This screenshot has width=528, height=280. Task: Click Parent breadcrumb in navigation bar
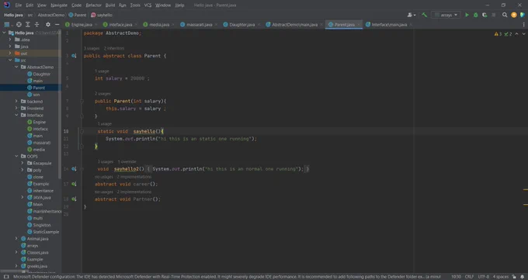click(x=78, y=15)
